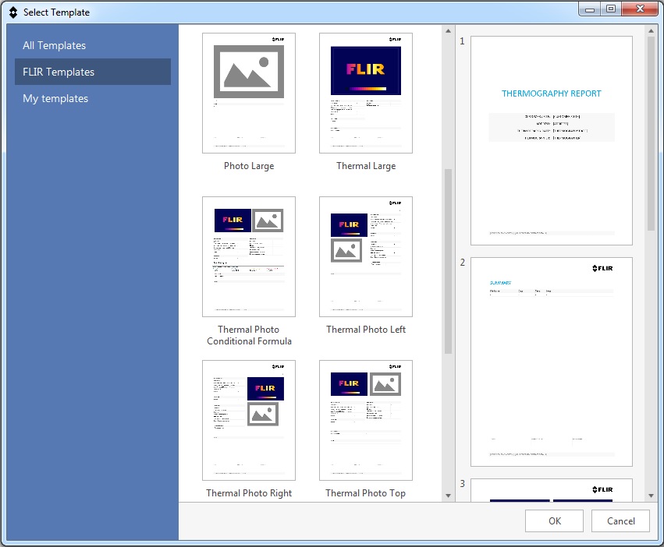
Task: Open the All Templates category
Action: coord(55,45)
